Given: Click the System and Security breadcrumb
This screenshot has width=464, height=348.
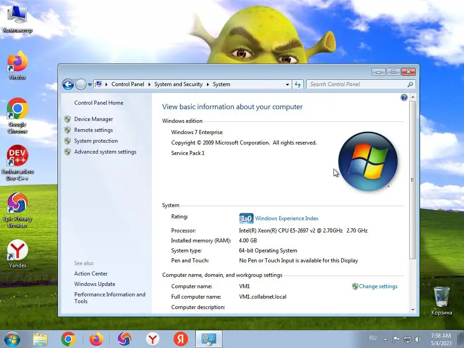Looking at the screenshot, I should coord(179,84).
